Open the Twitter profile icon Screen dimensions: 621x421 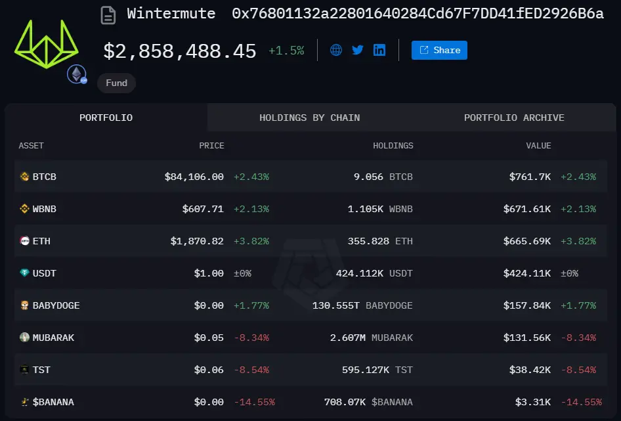[x=358, y=50]
